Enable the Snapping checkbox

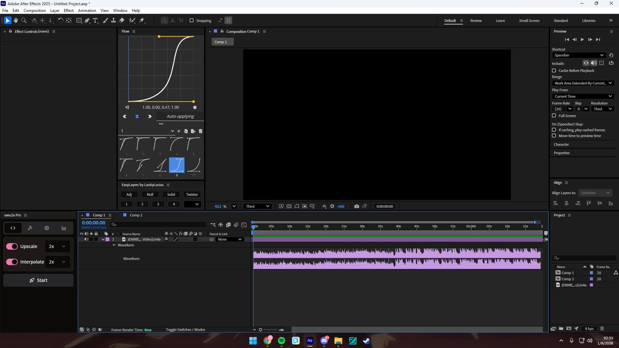tap(191, 21)
